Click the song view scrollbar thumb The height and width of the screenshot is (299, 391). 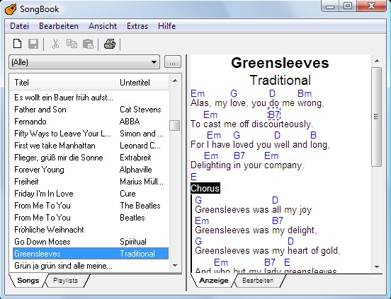click(x=377, y=117)
